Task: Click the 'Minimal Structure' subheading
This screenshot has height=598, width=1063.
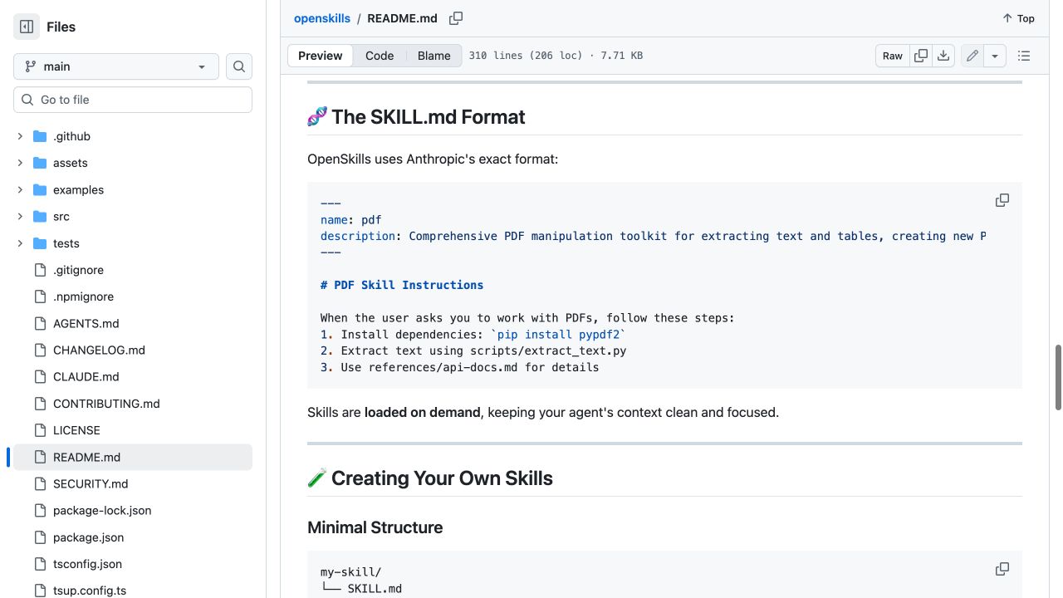Action: (375, 527)
